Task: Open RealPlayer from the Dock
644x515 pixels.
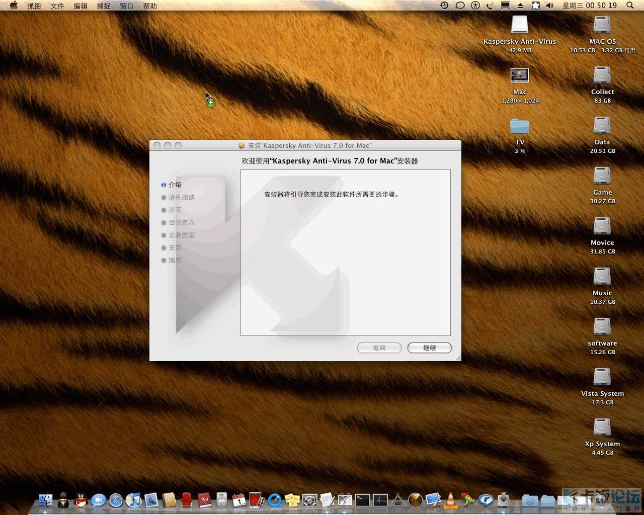Action: (x=486, y=500)
